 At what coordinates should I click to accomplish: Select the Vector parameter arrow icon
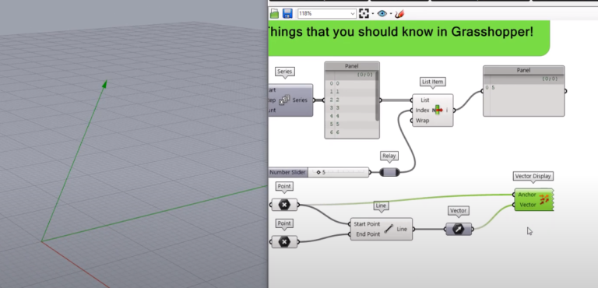tap(459, 230)
